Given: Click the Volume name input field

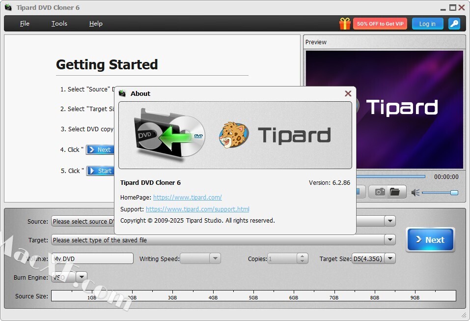Looking at the screenshot, I should click(92, 259).
